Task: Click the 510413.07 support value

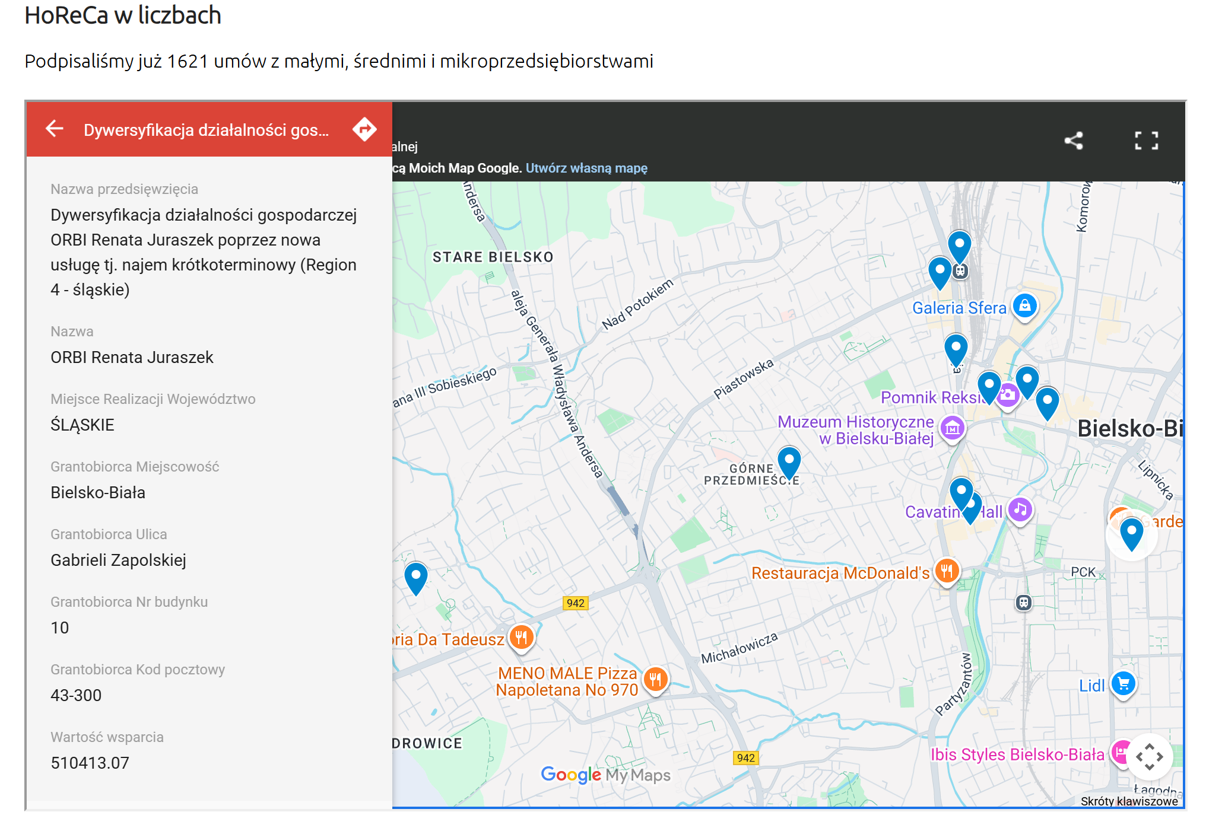Action: 90,763
